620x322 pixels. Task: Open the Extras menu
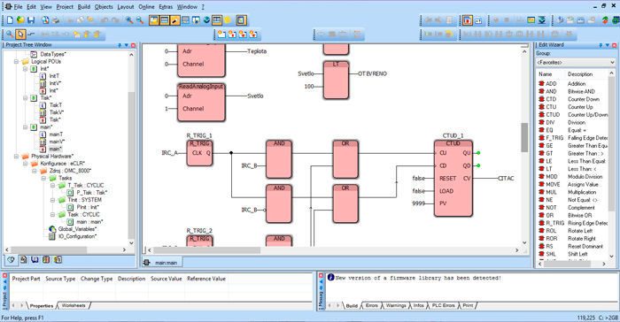pyautogui.click(x=166, y=7)
